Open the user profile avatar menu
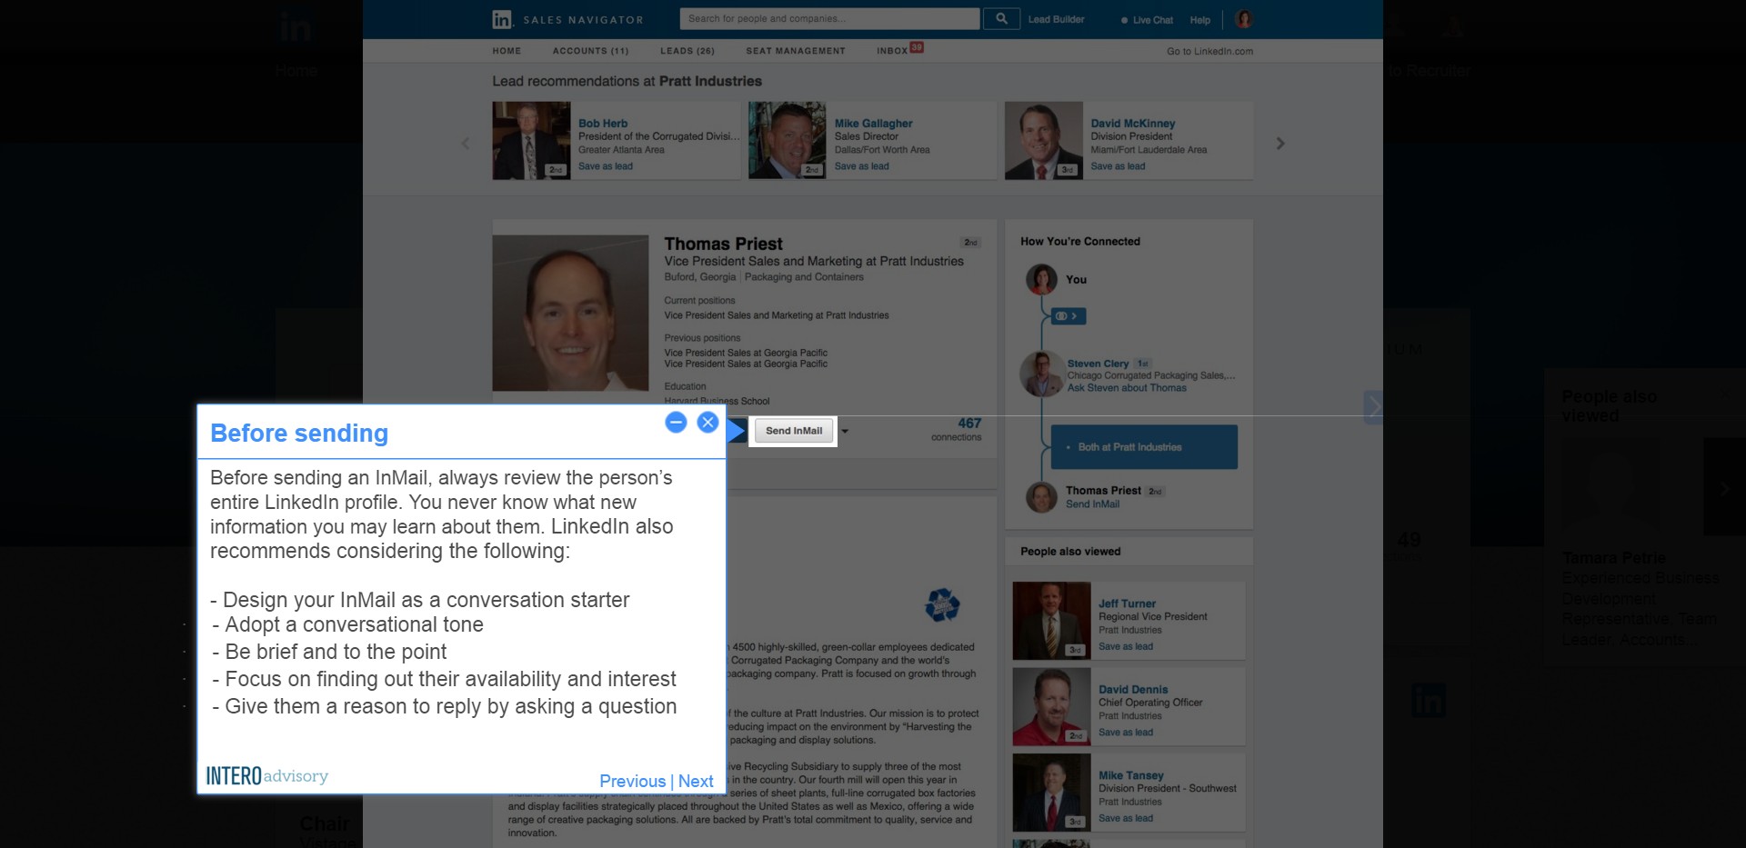The height and width of the screenshot is (848, 1746). click(x=1244, y=19)
